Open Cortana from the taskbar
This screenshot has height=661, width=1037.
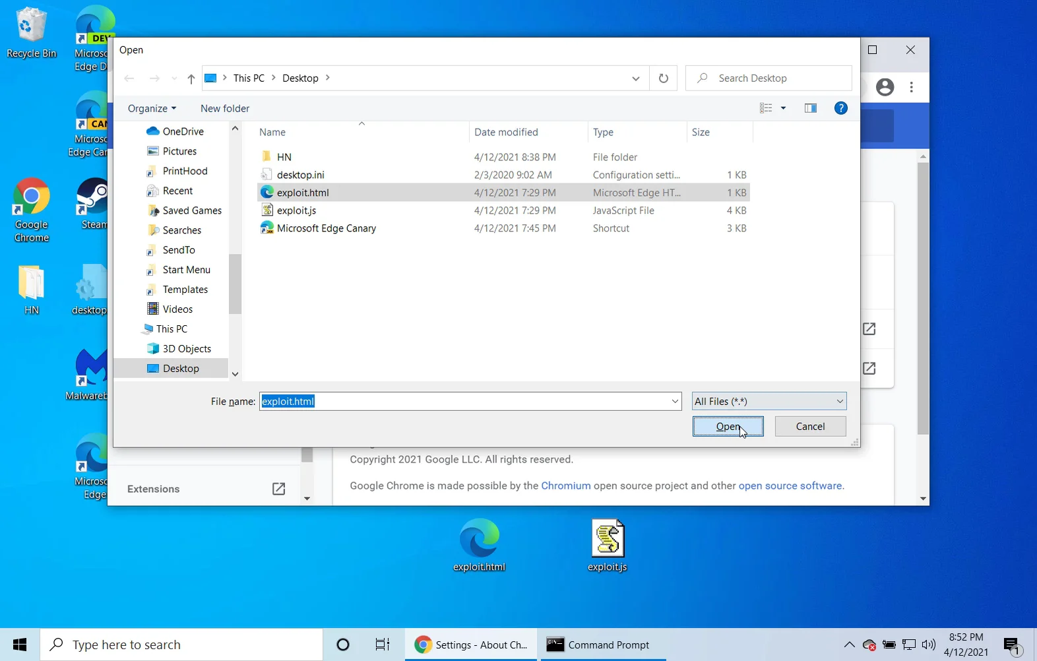coord(342,645)
